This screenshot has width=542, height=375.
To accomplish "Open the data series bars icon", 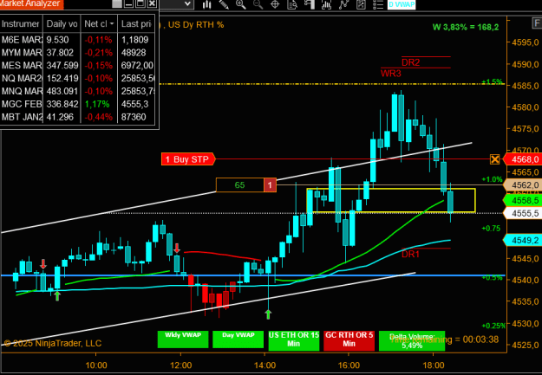I will [x=326, y=4].
